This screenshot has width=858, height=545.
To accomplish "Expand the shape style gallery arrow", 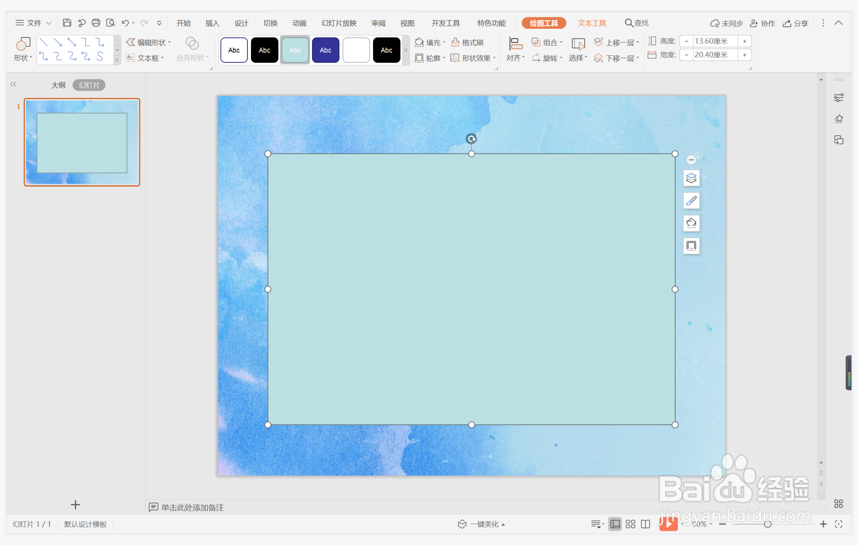I will (406, 50).
